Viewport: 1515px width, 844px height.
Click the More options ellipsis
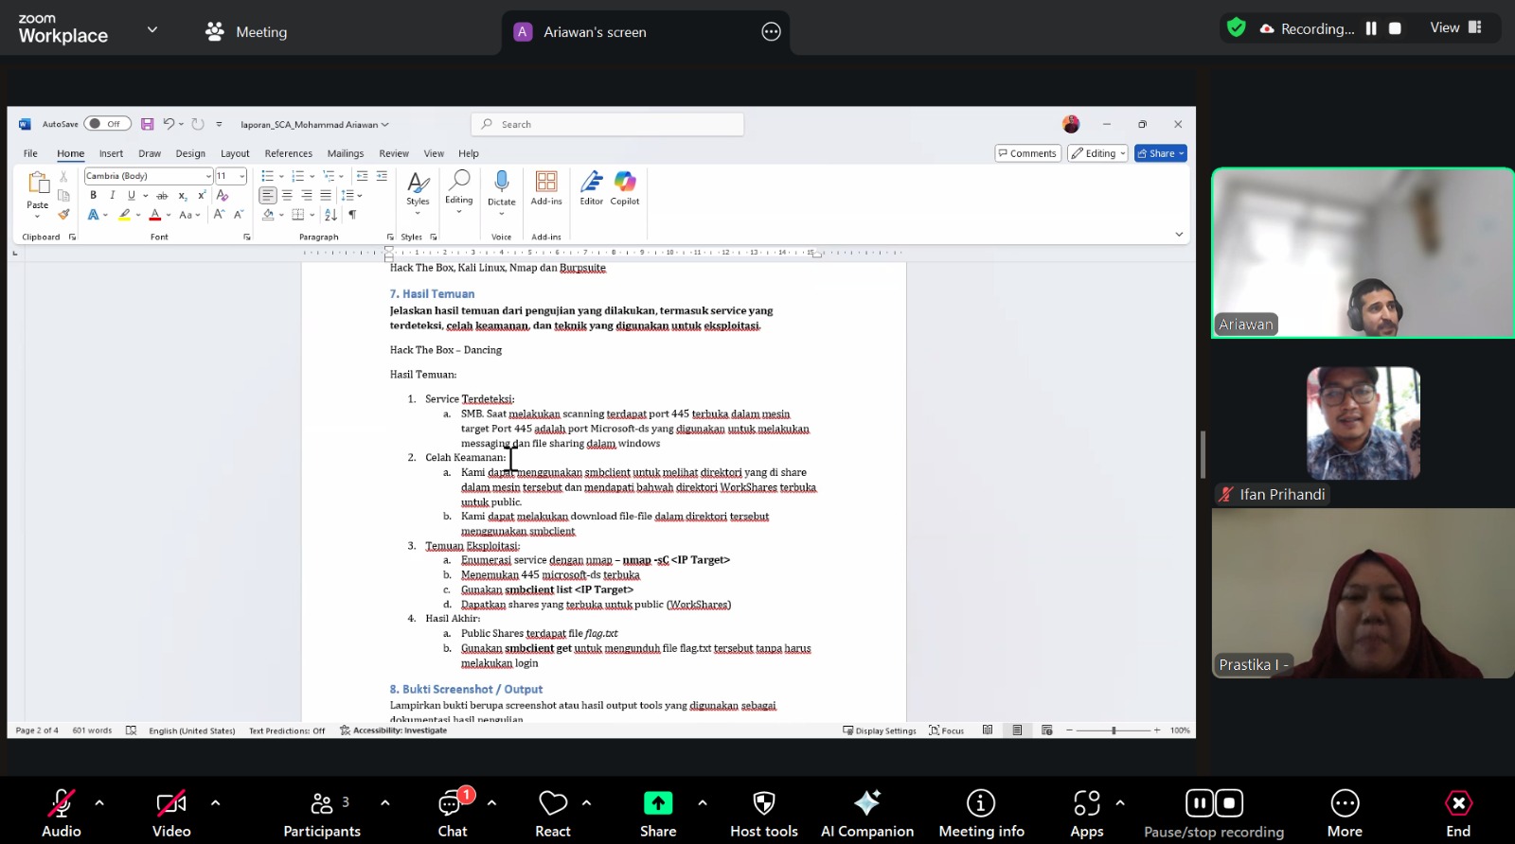(1345, 813)
